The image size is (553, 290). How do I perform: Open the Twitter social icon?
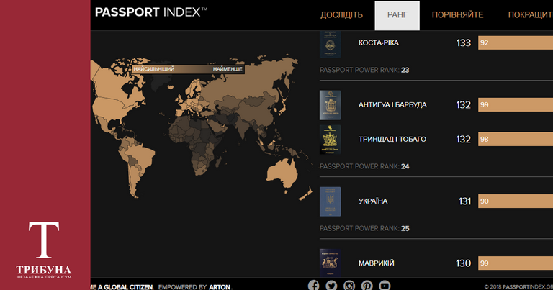click(331, 285)
